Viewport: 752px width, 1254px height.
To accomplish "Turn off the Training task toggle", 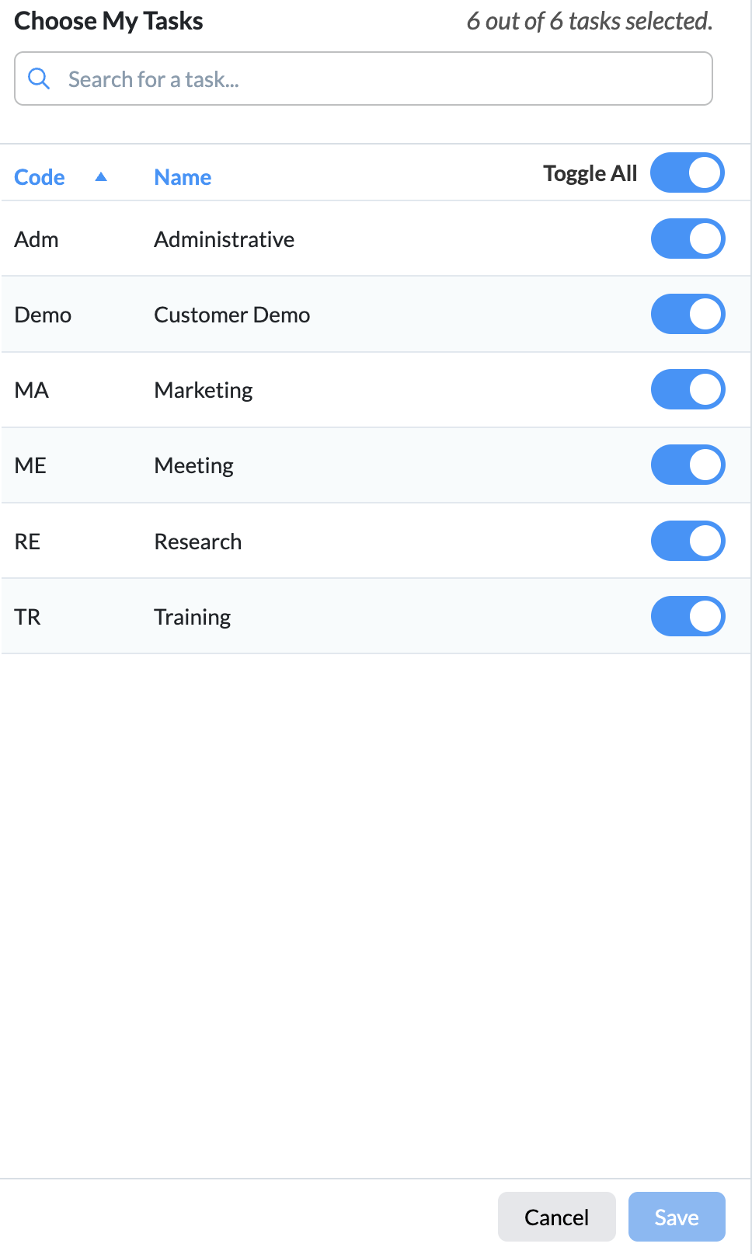I will [687, 616].
